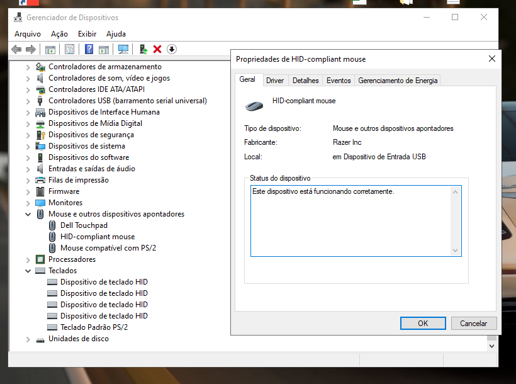Viewport: 516px width, 384px height.
Task: Open Gerenciamento de Energia tab
Action: pyautogui.click(x=398, y=81)
